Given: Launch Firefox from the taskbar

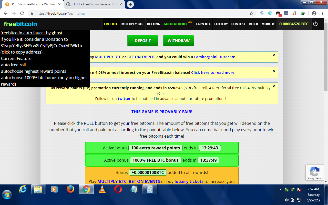Looking at the screenshot, I should tap(70, 189).
